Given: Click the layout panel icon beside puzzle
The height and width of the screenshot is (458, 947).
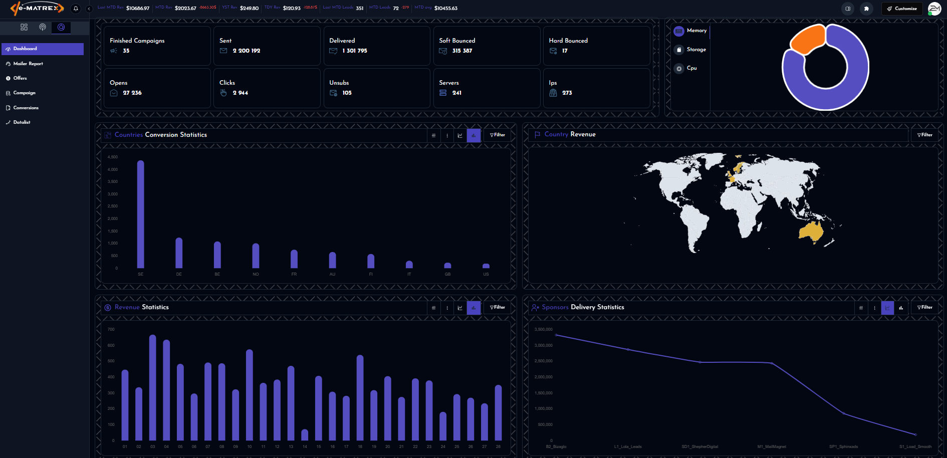Looking at the screenshot, I should point(848,9).
